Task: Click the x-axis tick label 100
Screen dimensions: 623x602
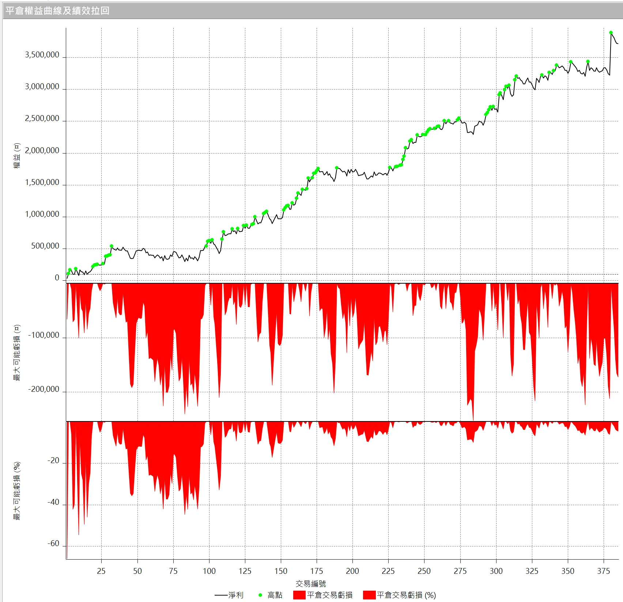Action: (209, 571)
